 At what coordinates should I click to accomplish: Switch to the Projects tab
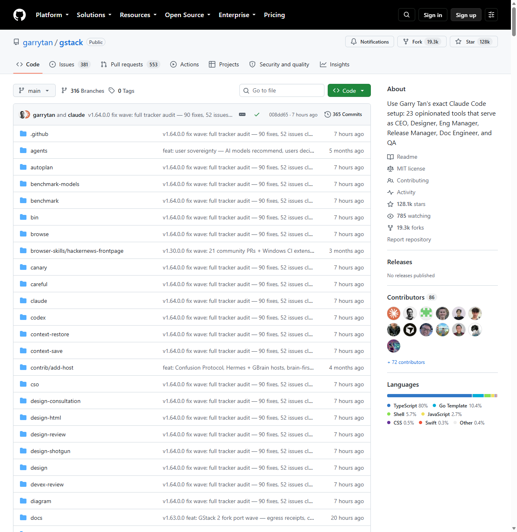[224, 64]
